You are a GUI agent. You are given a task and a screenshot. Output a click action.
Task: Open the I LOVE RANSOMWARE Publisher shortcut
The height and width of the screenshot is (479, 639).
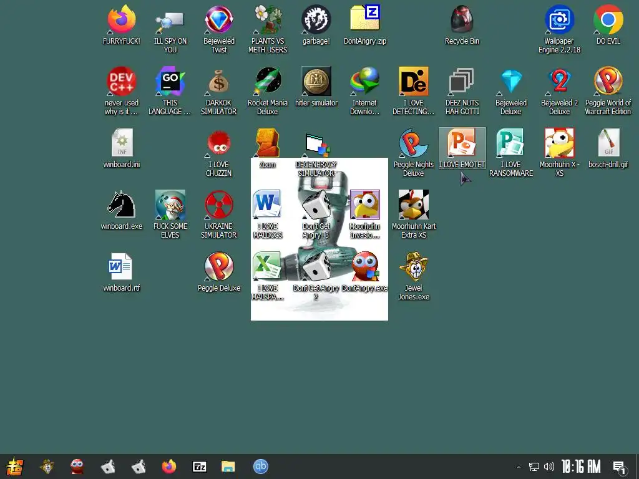coord(510,153)
